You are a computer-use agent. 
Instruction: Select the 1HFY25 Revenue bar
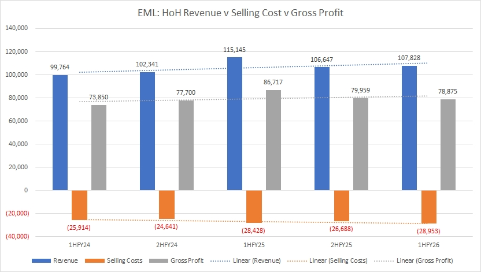coord(235,124)
